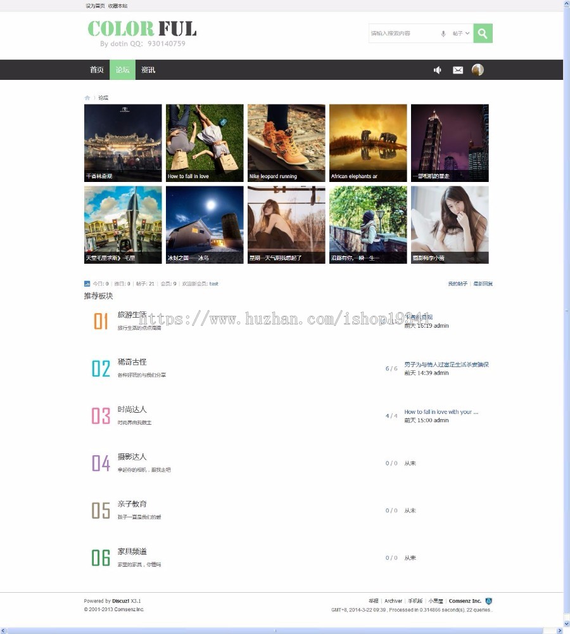Open the Nike leopard running thumbnail
570x634 pixels.
point(286,142)
